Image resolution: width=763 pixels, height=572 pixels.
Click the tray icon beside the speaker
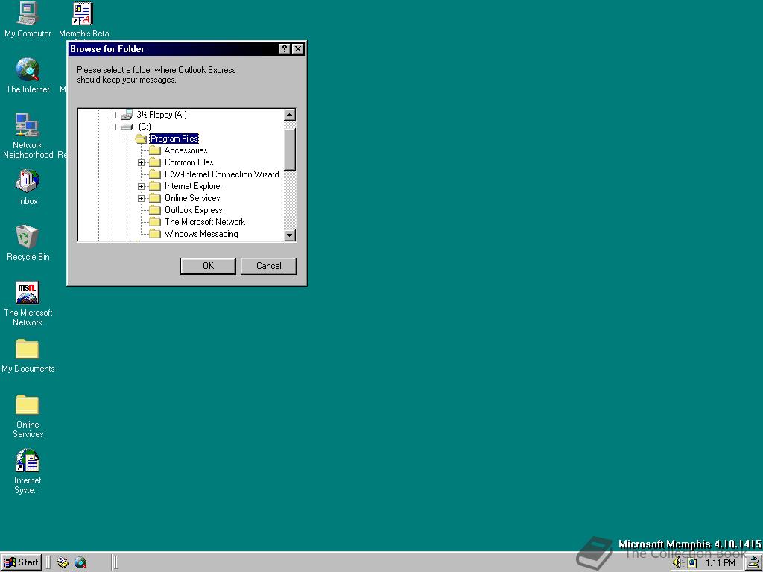click(x=692, y=563)
